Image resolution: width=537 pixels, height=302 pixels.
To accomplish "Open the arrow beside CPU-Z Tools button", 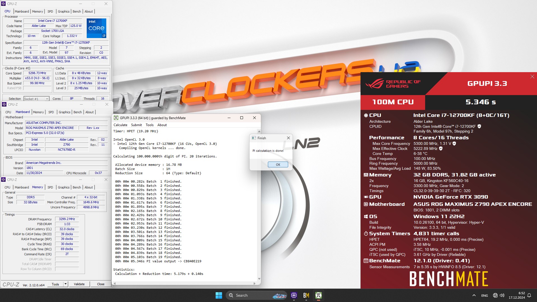I will pyautogui.click(x=65, y=284).
